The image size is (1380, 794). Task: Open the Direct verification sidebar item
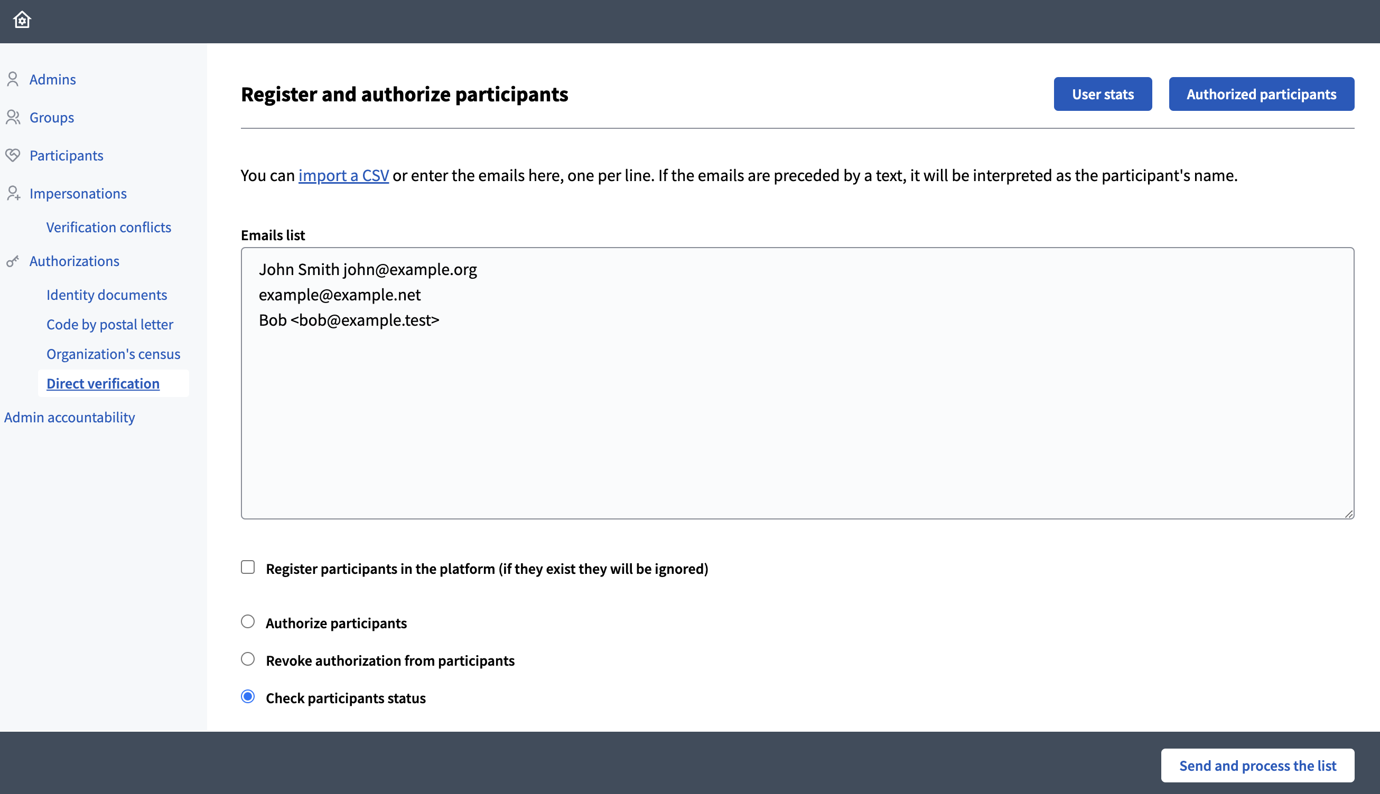[103, 383]
